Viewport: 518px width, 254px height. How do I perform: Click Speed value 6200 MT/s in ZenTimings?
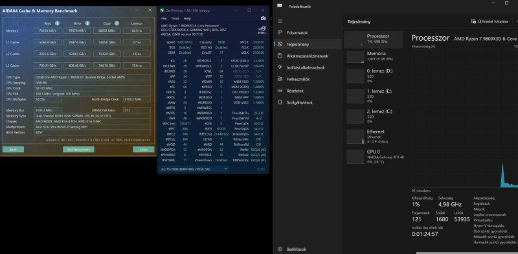pos(185,42)
